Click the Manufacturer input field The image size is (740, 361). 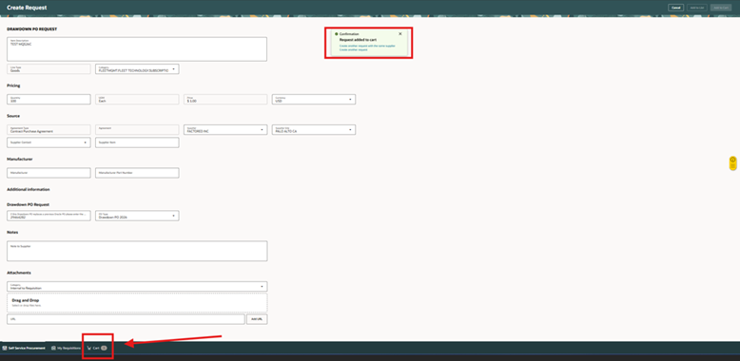pyautogui.click(x=49, y=173)
